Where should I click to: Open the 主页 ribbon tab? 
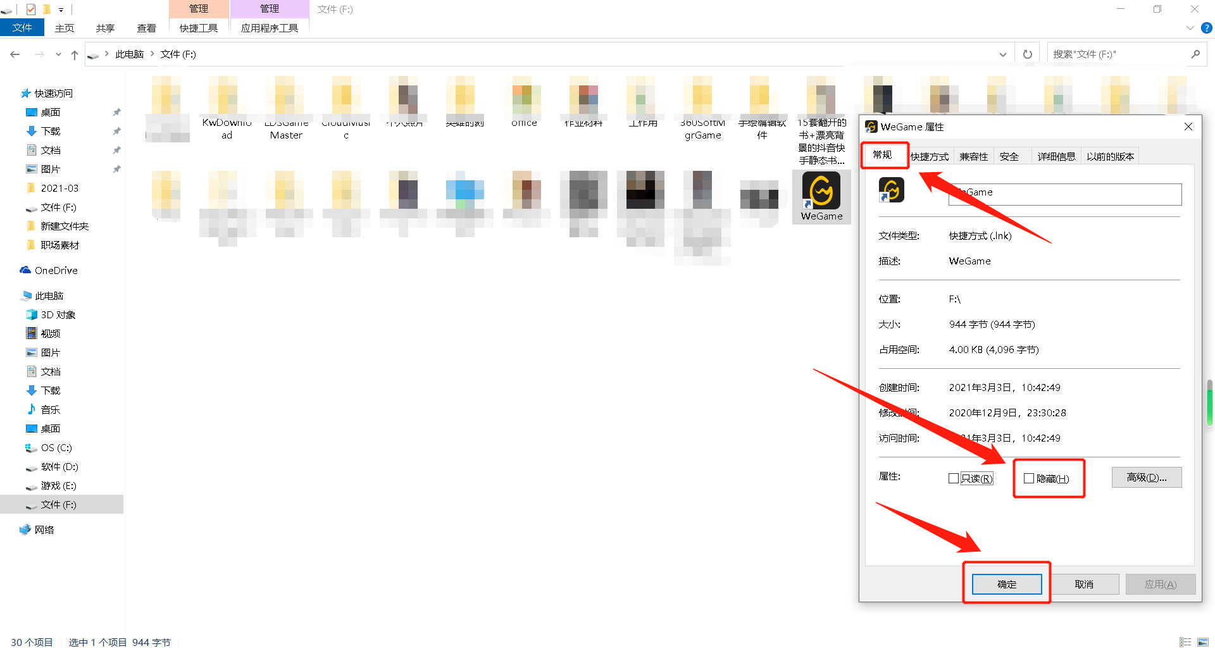pos(65,28)
